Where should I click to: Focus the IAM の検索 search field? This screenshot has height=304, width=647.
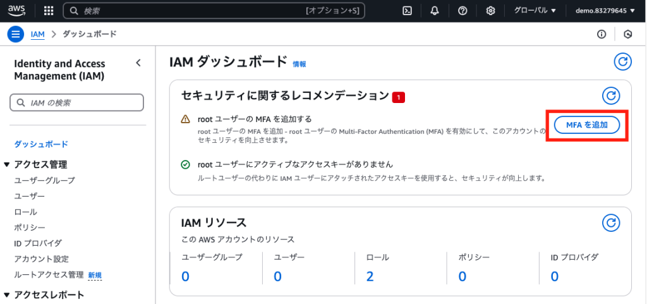pos(76,103)
